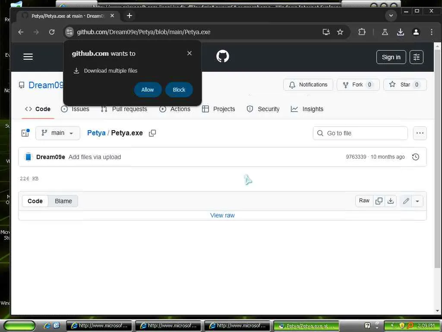Allow downloading multiple files
This screenshot has height=332, width=442.
coord(148,90)
